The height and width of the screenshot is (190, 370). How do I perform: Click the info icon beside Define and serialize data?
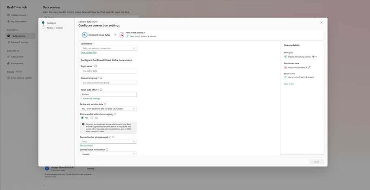(x=105, y=104)
